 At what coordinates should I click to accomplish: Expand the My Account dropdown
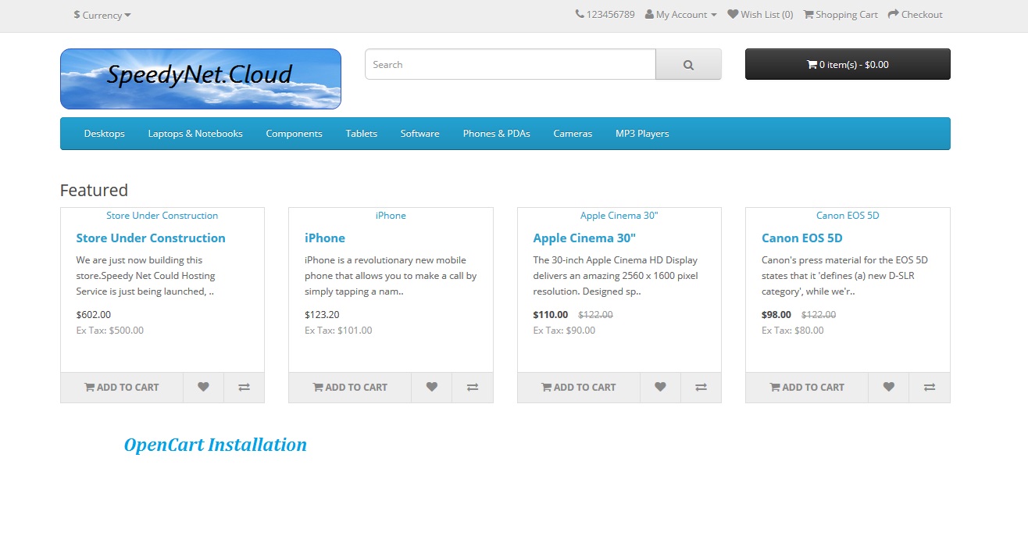pyautogui.click(x=680, y=14)
